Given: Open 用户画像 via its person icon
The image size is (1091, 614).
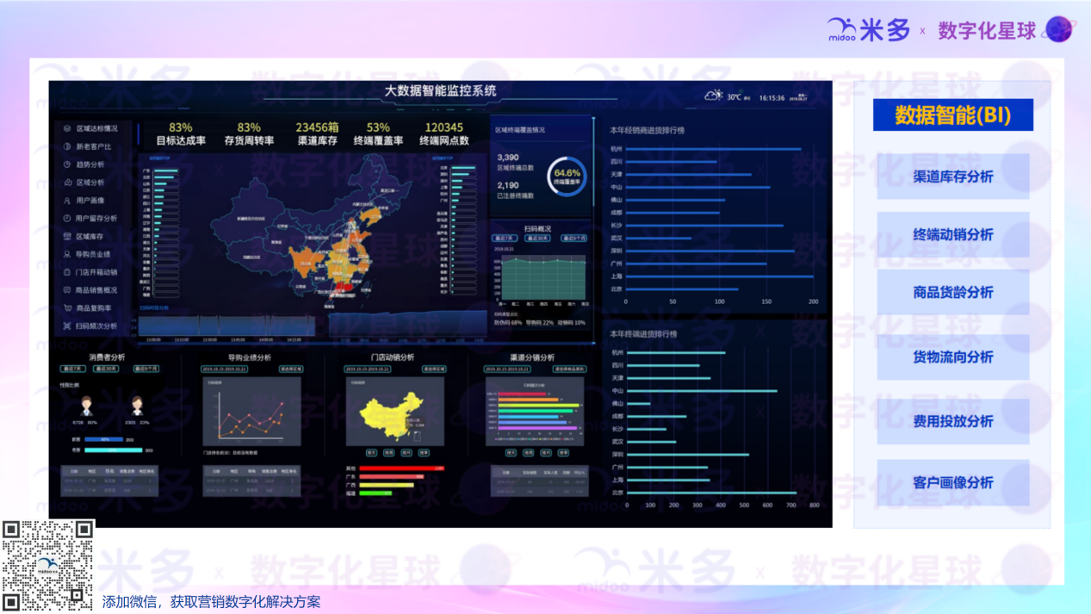Looking at the screenshot, I should tap(67, 201).
